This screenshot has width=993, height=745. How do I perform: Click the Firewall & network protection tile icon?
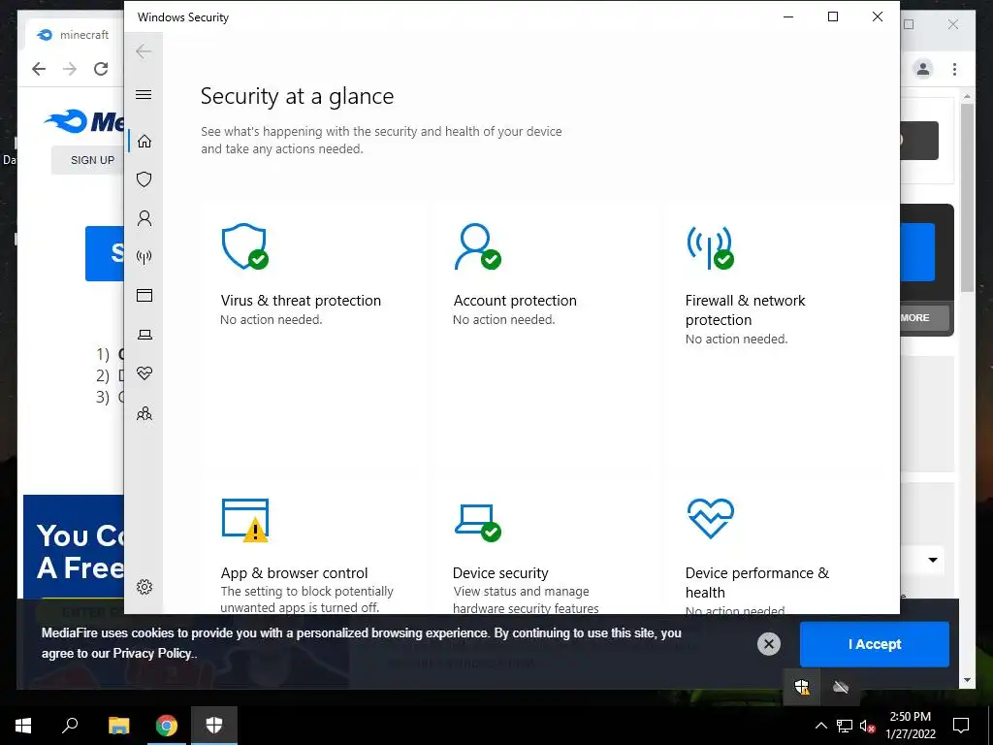point(710,247)
